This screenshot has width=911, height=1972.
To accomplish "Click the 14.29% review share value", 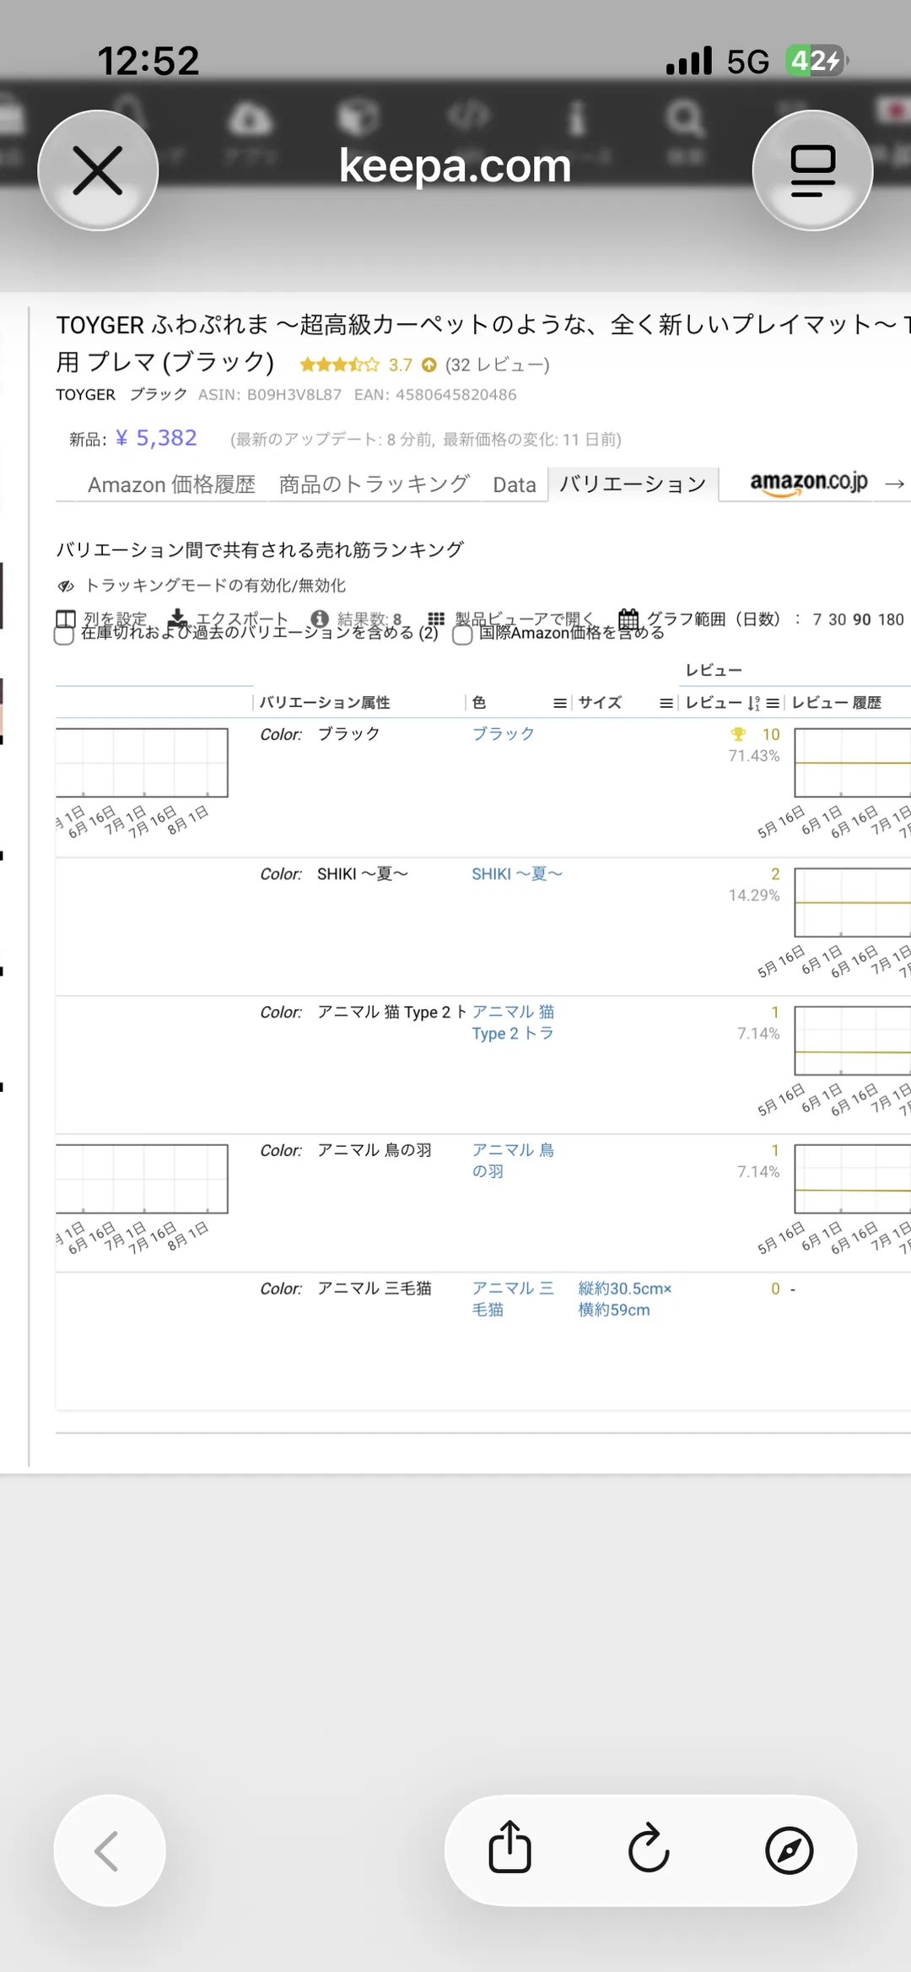I will coord(754,895).
